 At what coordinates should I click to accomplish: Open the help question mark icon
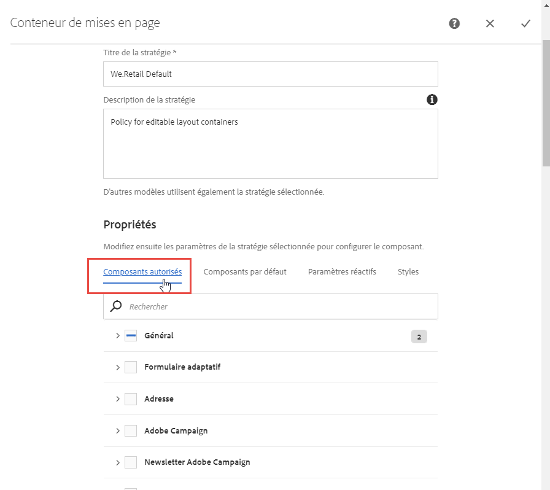[x=454, y=23]
